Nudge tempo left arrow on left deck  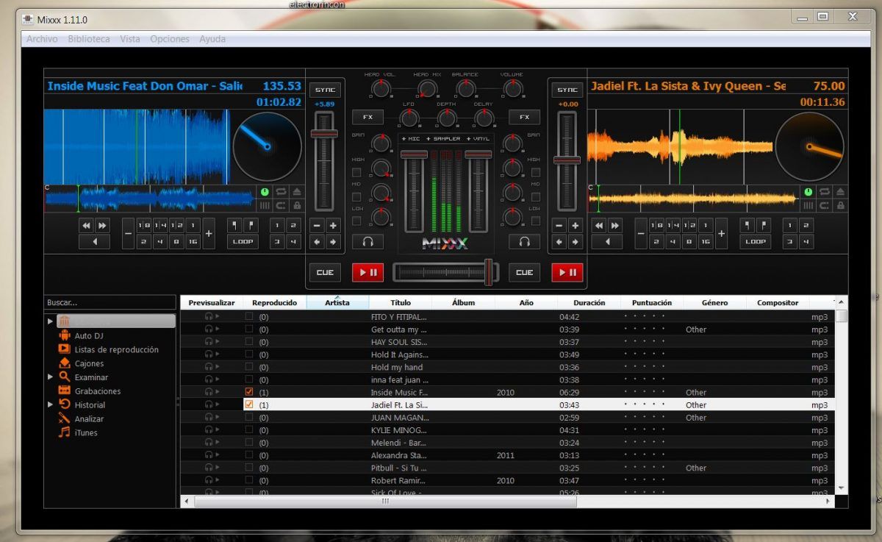click(317, 241)
